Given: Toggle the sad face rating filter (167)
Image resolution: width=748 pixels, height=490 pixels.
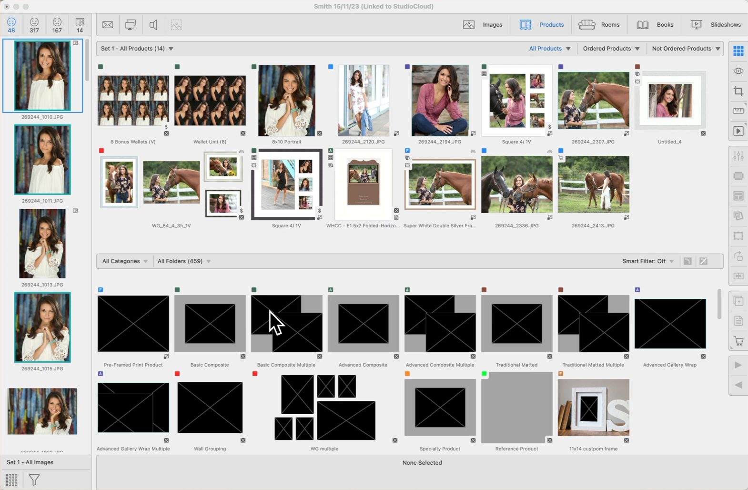Looking at the screenshot, I should pyautogui.click(x=57, y=25).
